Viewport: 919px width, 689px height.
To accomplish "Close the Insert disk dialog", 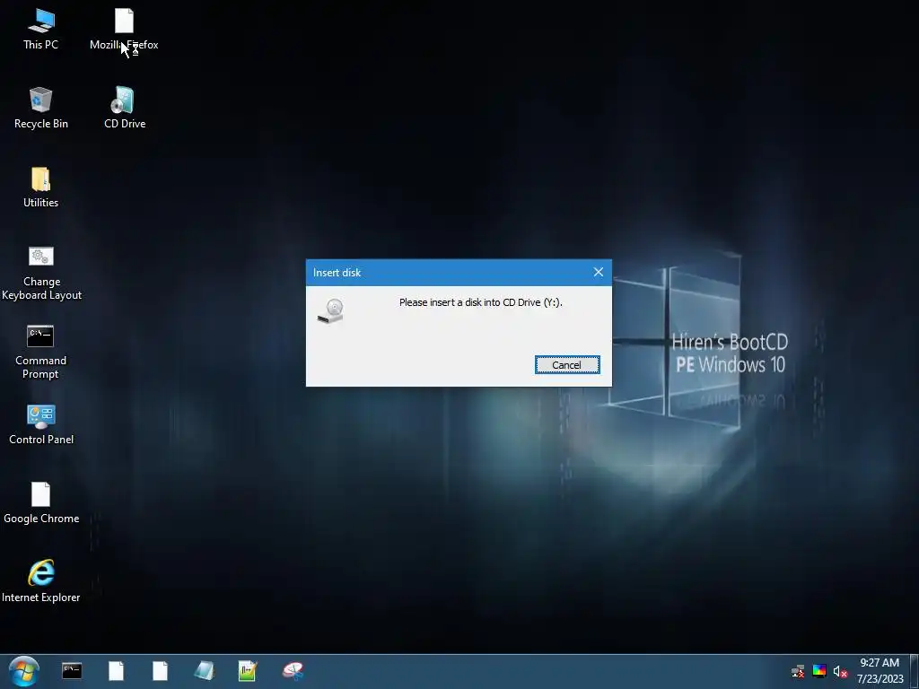I will click(598, 273).
